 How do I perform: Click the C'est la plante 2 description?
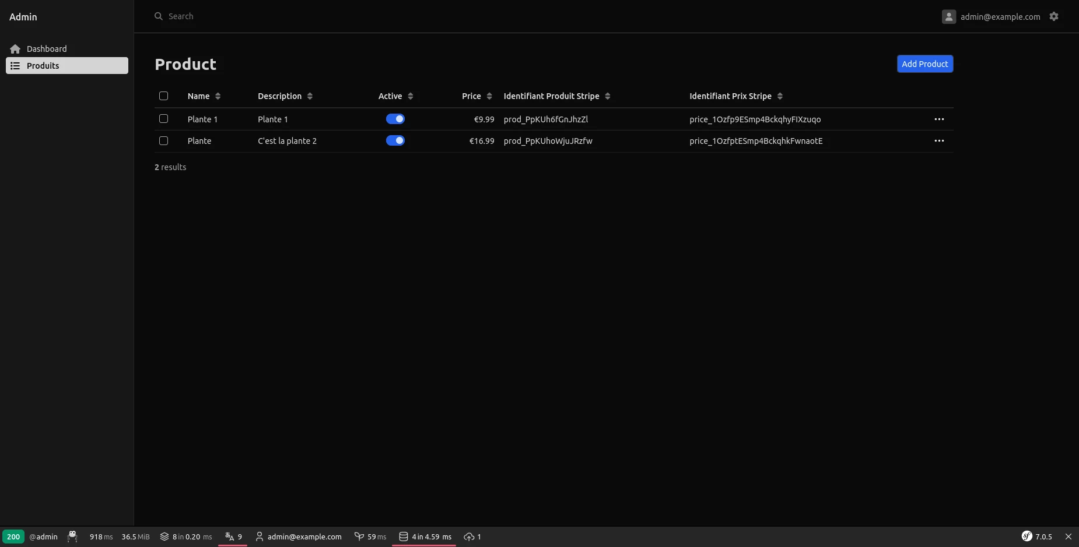click(287, 141)
